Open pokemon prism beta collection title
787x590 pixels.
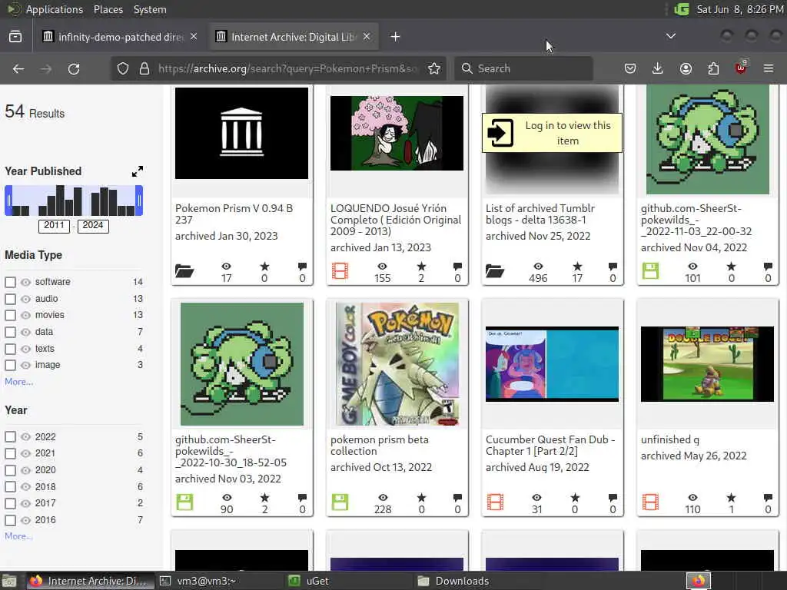tap(379, 446)
